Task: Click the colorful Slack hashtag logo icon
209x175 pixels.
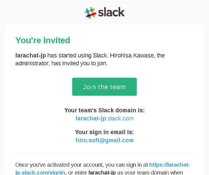Action: coord(90,13)
